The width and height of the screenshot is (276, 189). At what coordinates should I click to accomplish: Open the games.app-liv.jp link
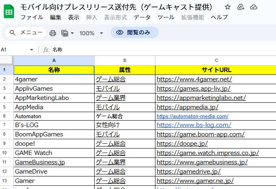[194, 89]
